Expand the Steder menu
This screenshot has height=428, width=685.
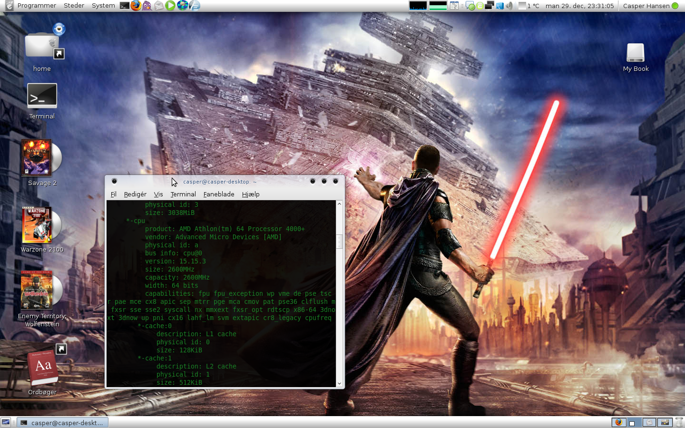[x=74, y=6]
